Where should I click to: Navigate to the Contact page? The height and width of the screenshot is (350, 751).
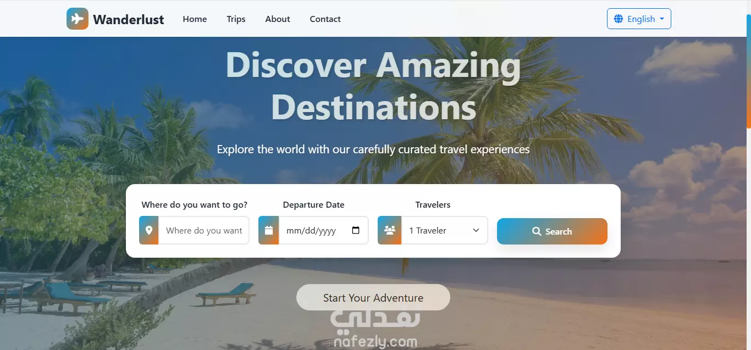(325, 19)
